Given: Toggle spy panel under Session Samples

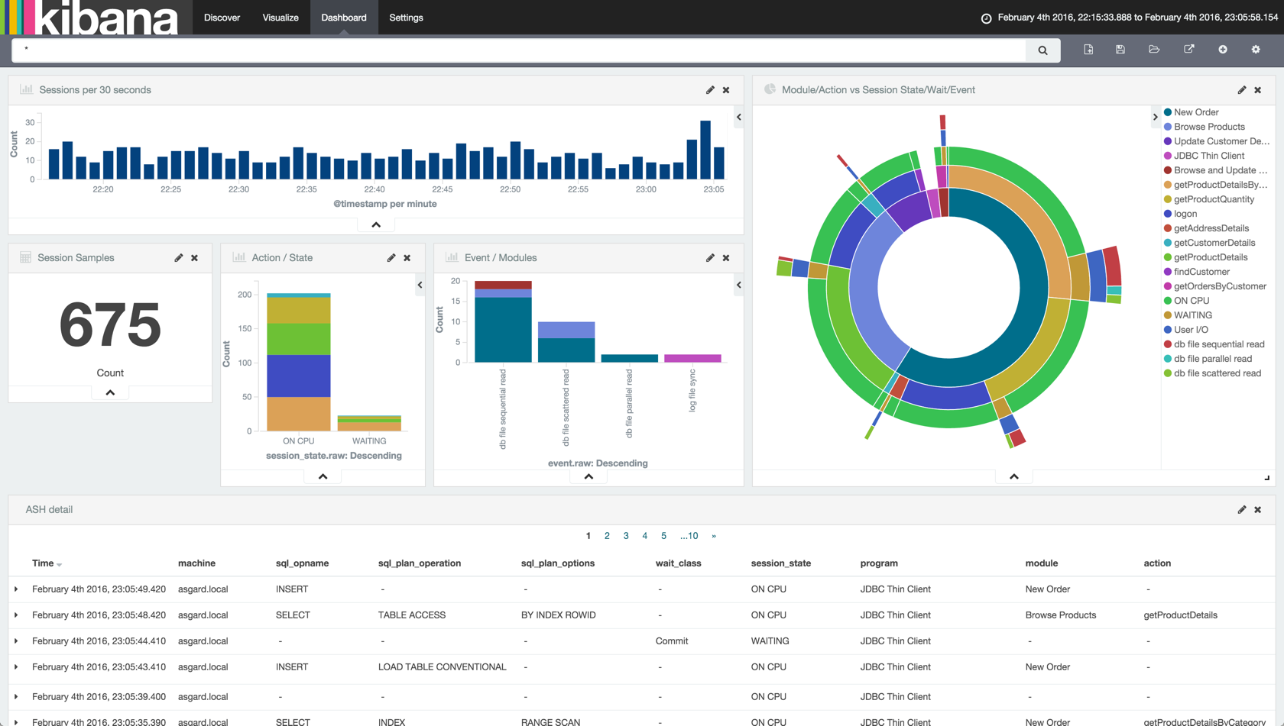Looking at the screenshot, I should 110,392.
